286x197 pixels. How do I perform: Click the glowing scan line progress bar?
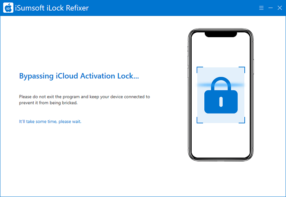point(204,85)
